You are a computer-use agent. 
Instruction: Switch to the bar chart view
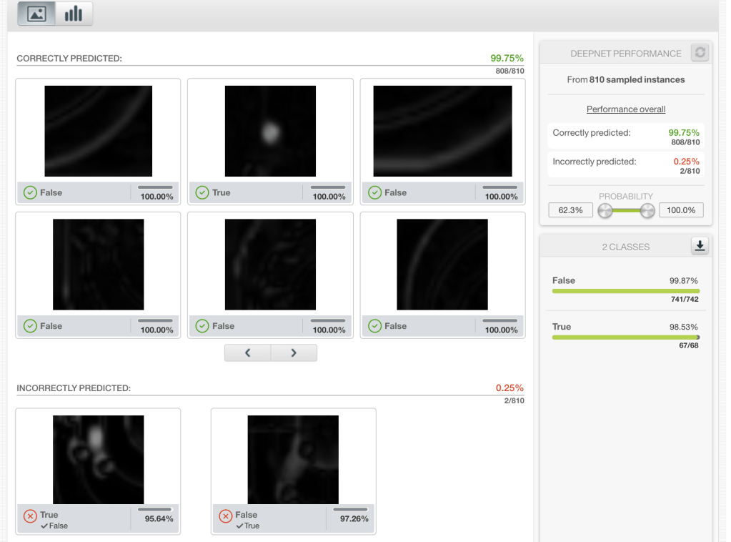point(74,14)
